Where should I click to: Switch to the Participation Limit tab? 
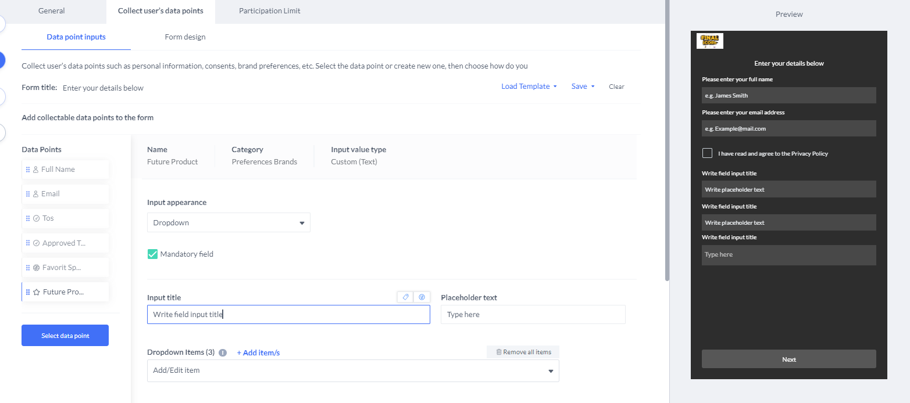tap(269, 11)
